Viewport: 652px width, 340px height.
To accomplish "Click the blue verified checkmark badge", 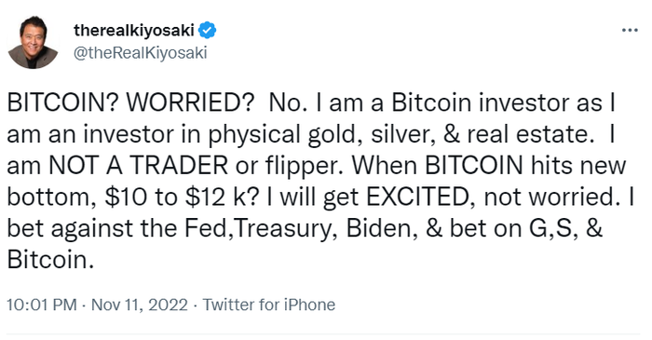I will click(x=207, y=31).
